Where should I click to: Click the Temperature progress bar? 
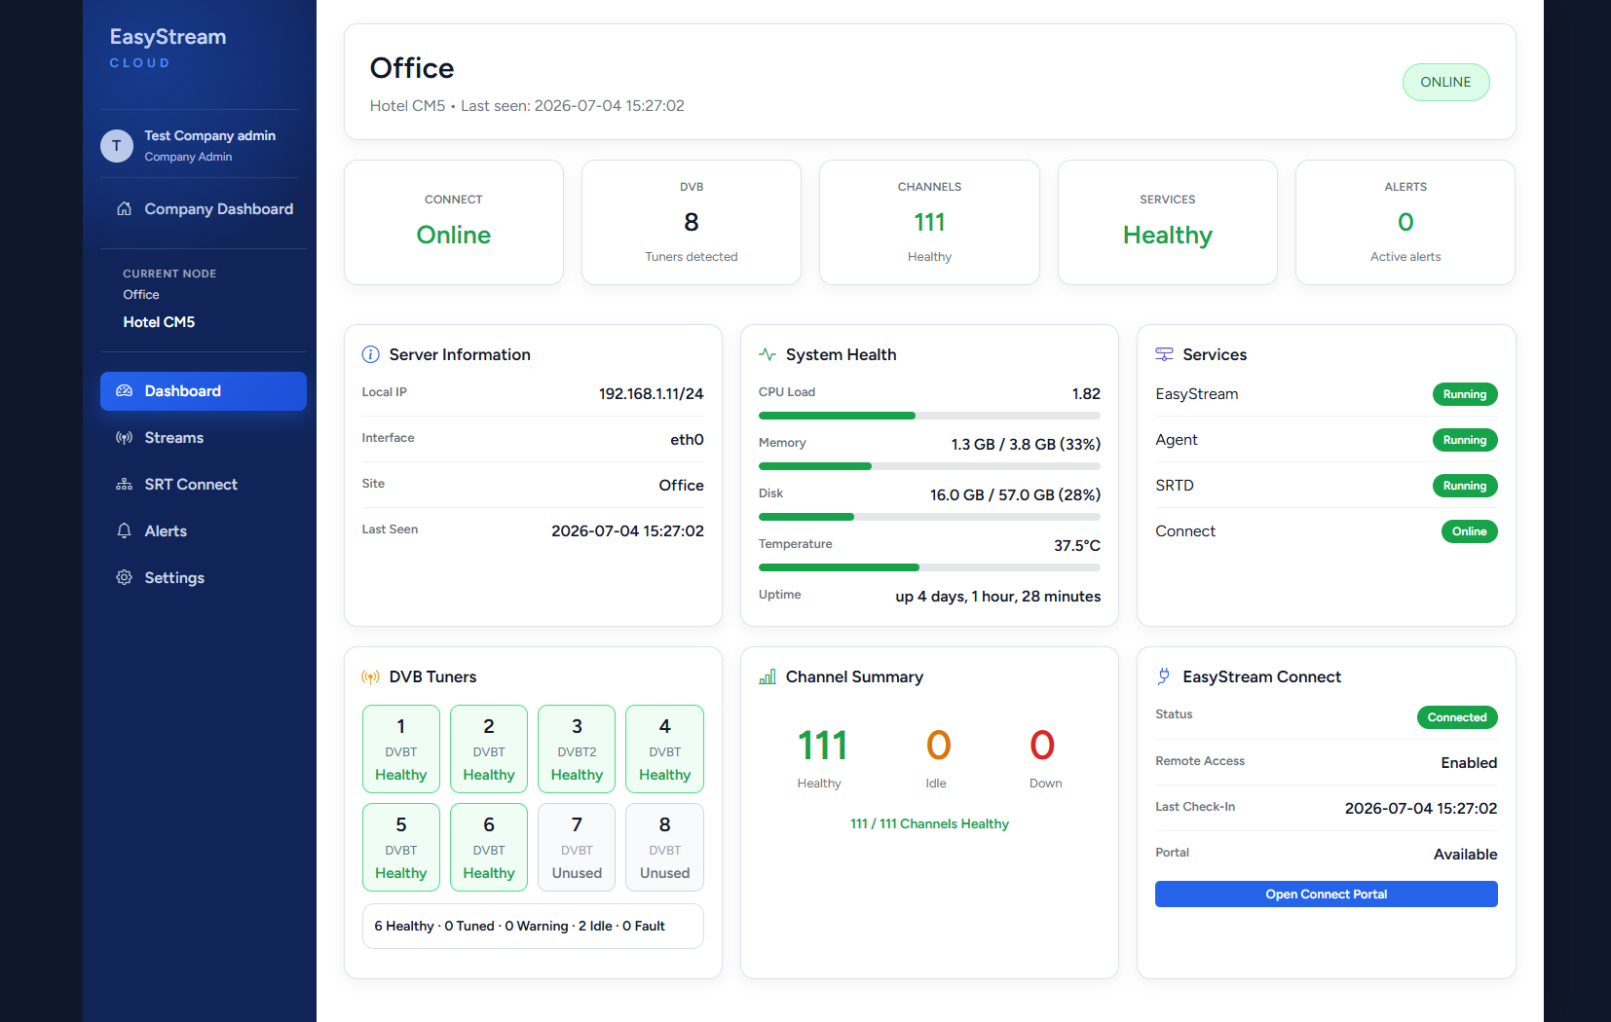point(929,567)
